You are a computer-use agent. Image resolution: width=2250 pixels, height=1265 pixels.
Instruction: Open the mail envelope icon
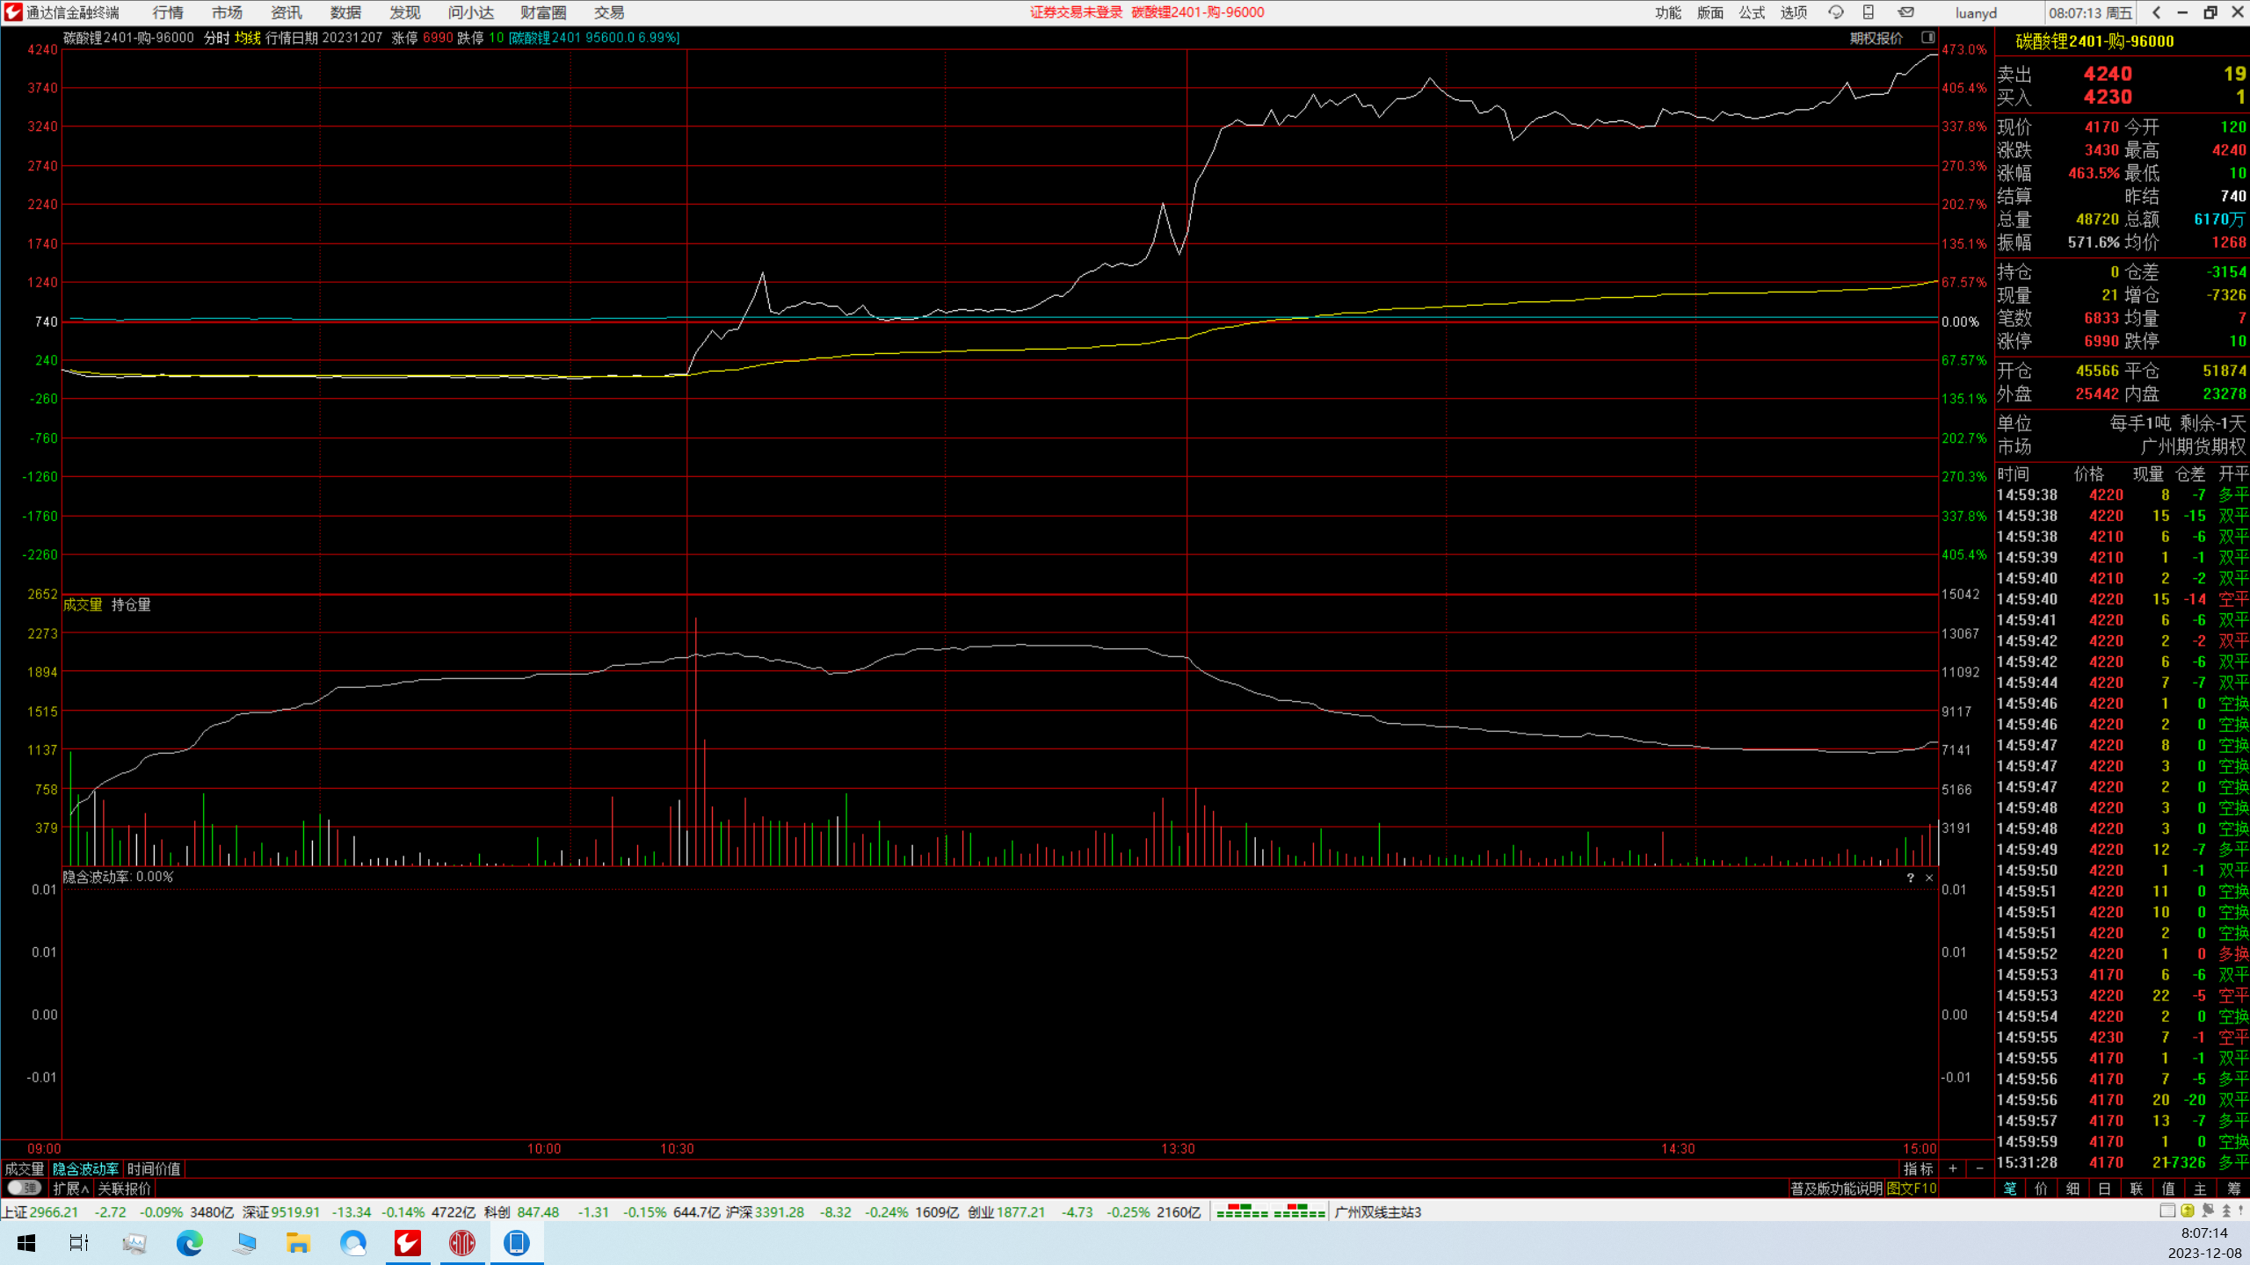point(1905,12)
